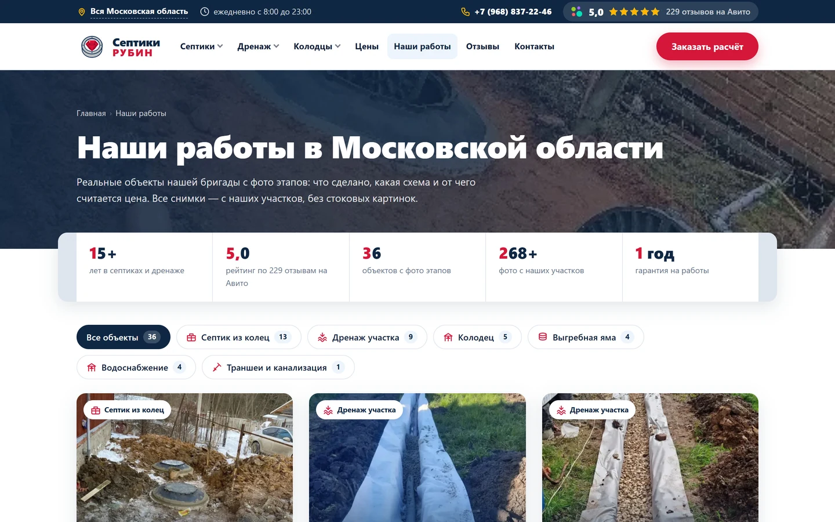
Task: Click the ежедневно с 8:00 до 23:00 text
Action: click(262, 12)
